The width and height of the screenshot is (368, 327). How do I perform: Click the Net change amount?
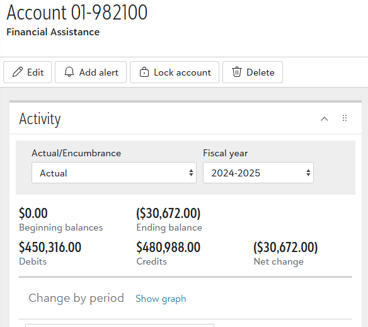(x=285, y=247)
